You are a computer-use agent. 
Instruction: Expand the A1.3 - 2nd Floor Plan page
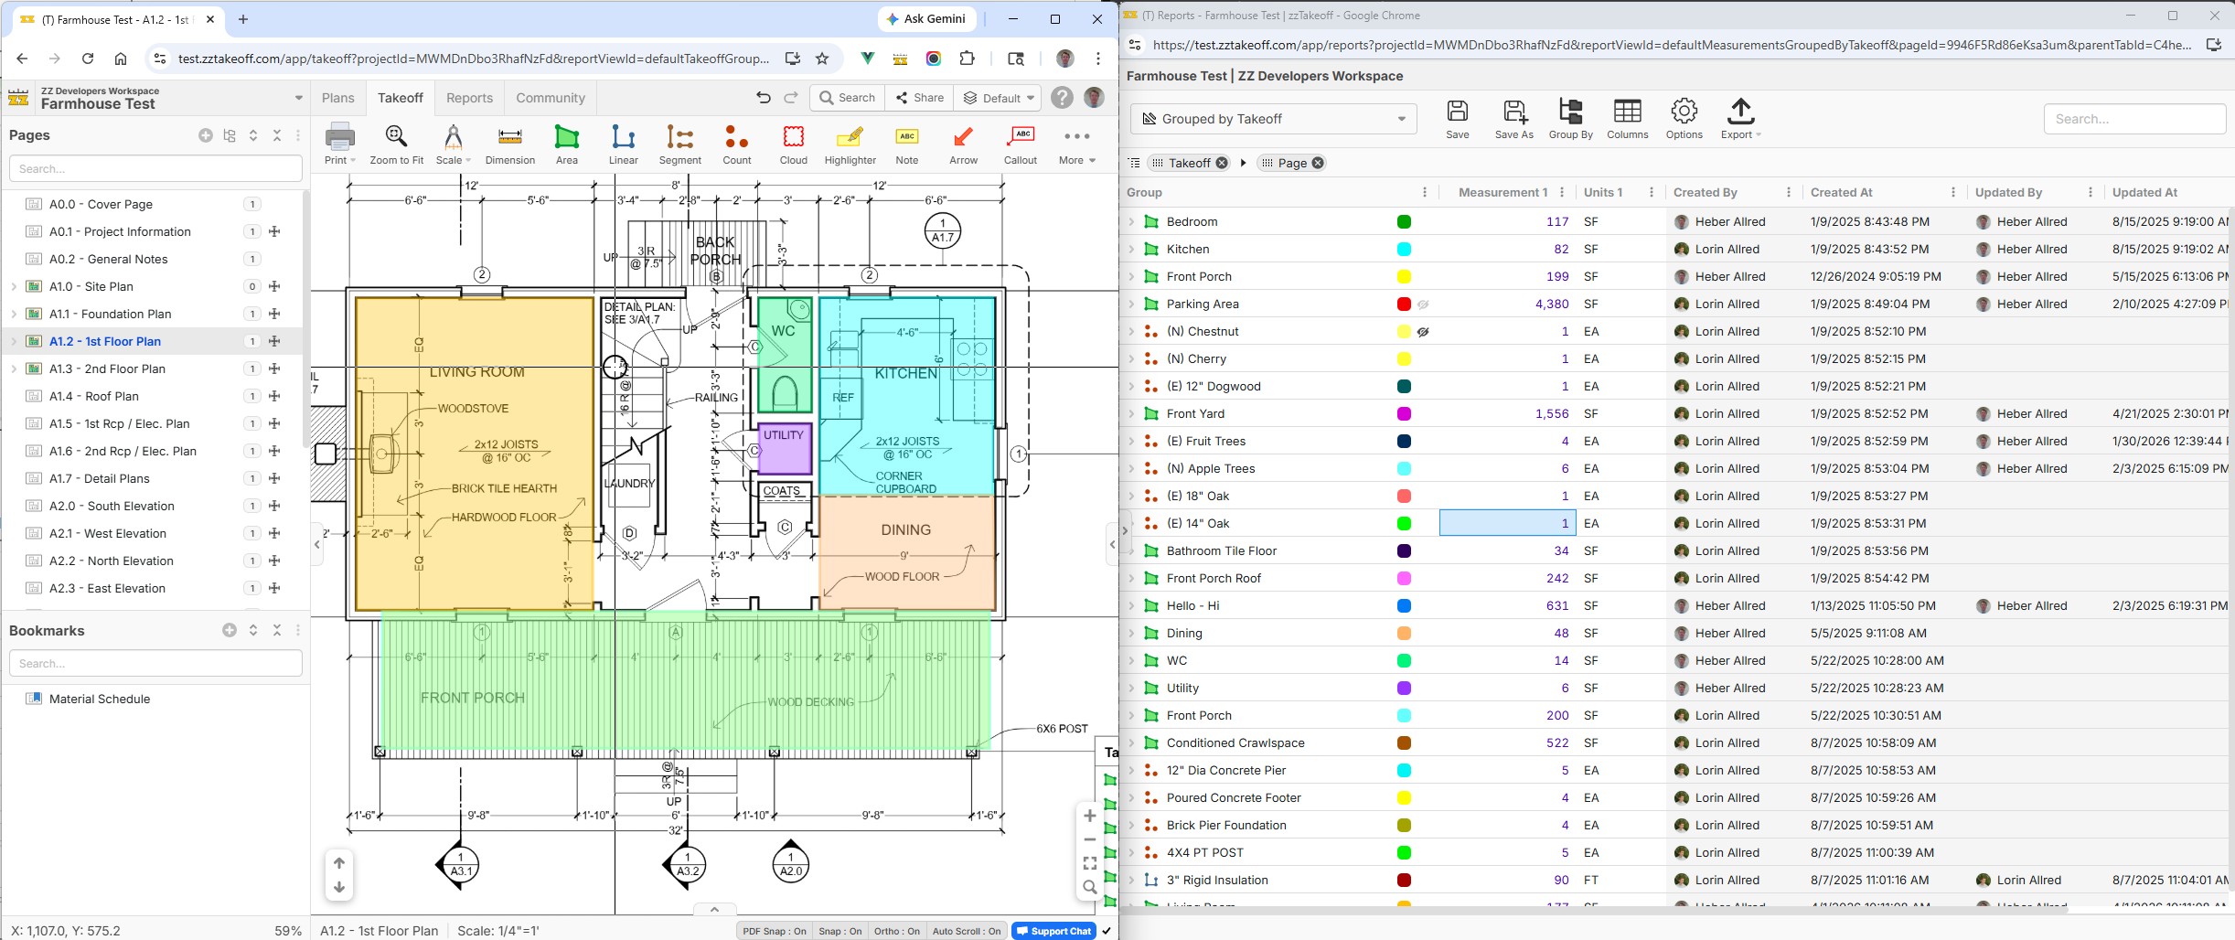pyautogui.click(x=14, y=369)
